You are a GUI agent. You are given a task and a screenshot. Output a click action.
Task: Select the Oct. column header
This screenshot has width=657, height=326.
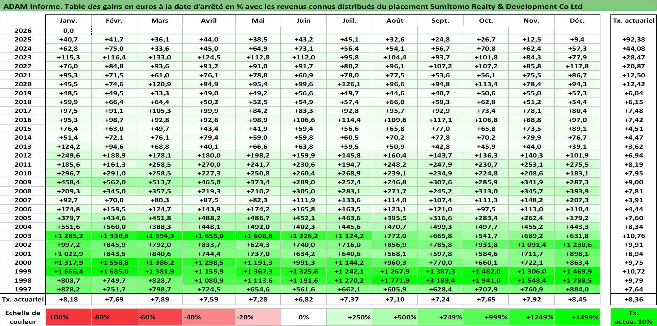coord(486,20)
